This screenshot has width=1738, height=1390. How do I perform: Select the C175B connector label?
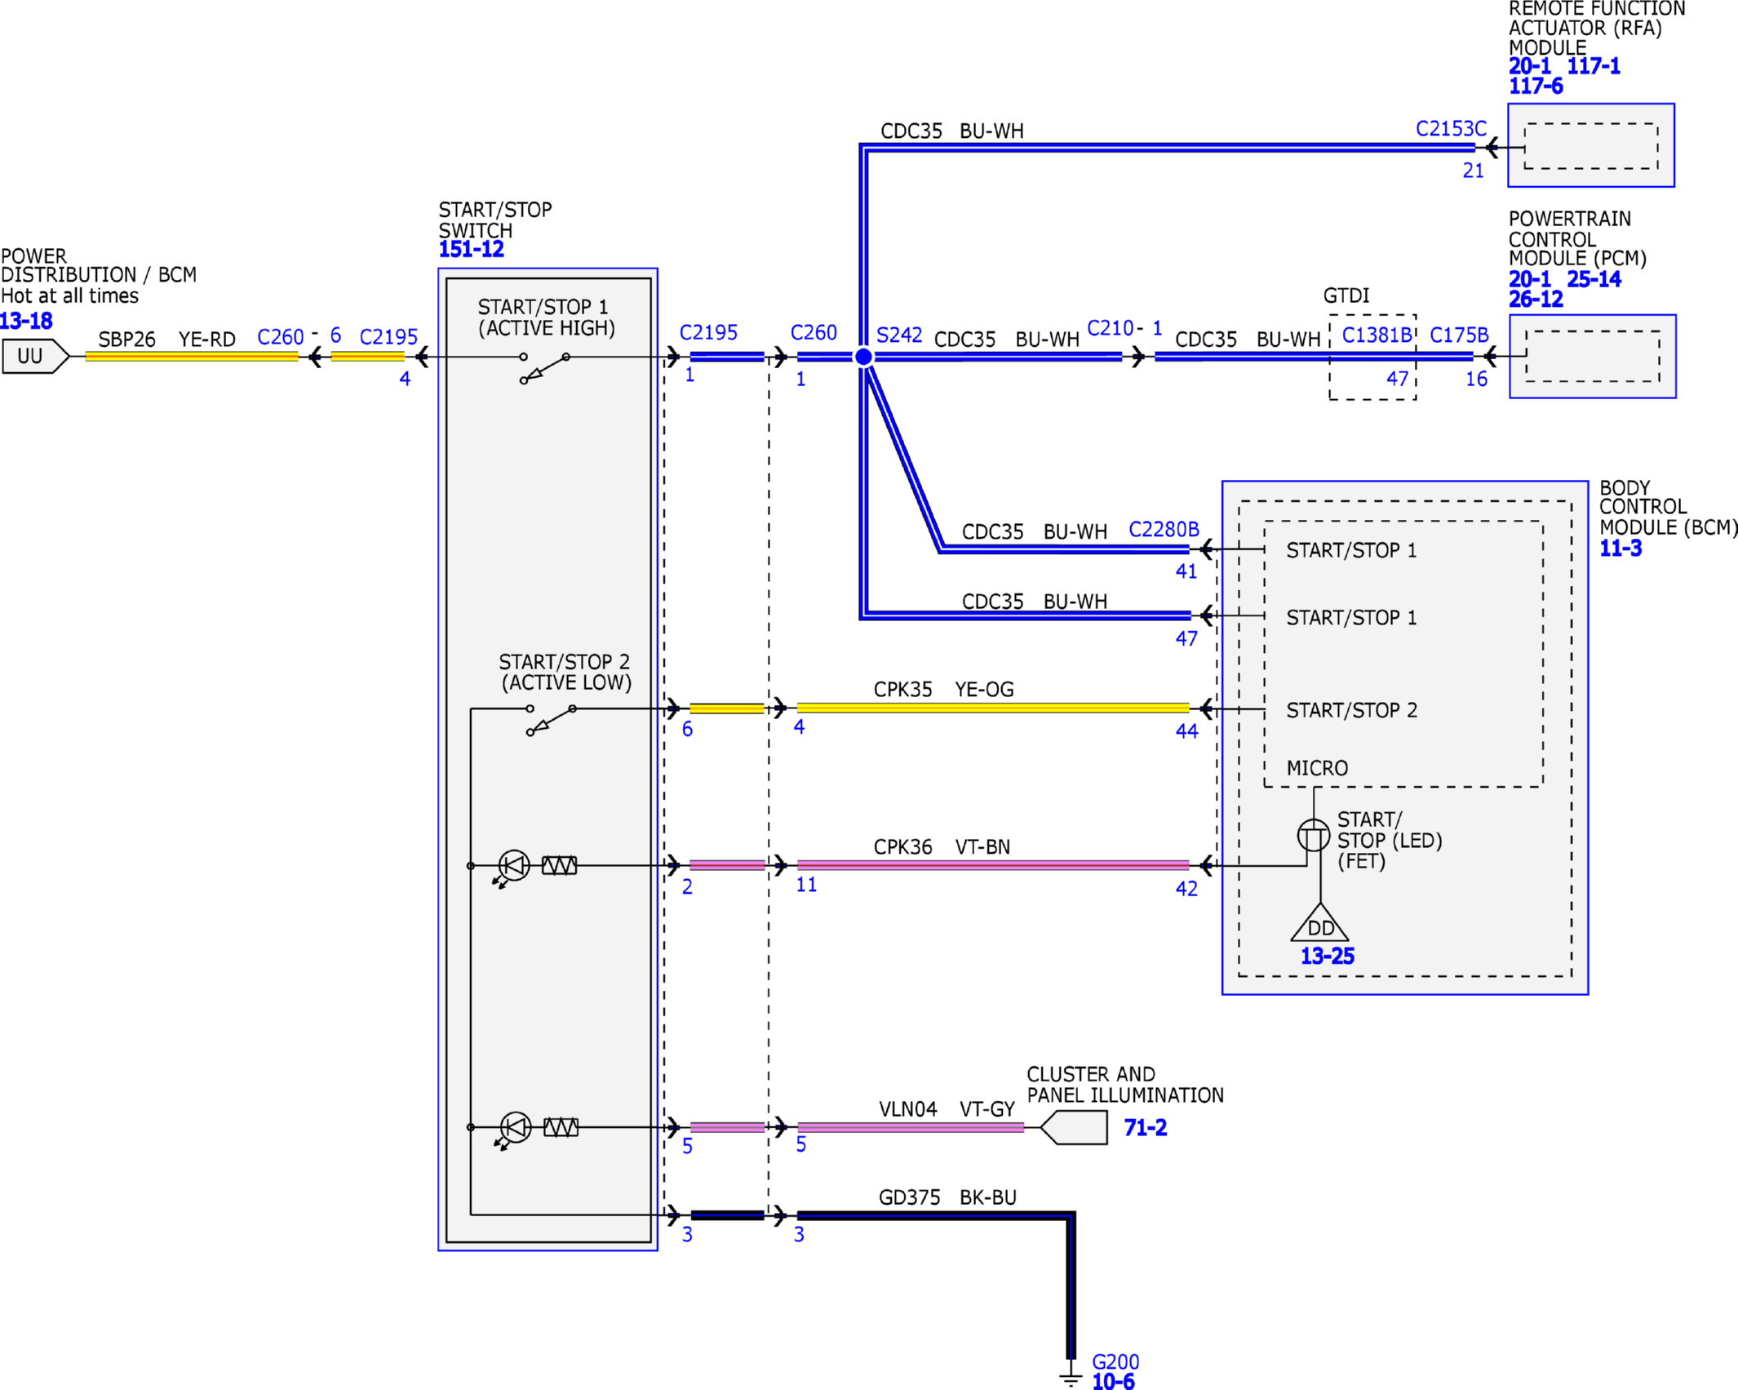[x=1459, y=335]
